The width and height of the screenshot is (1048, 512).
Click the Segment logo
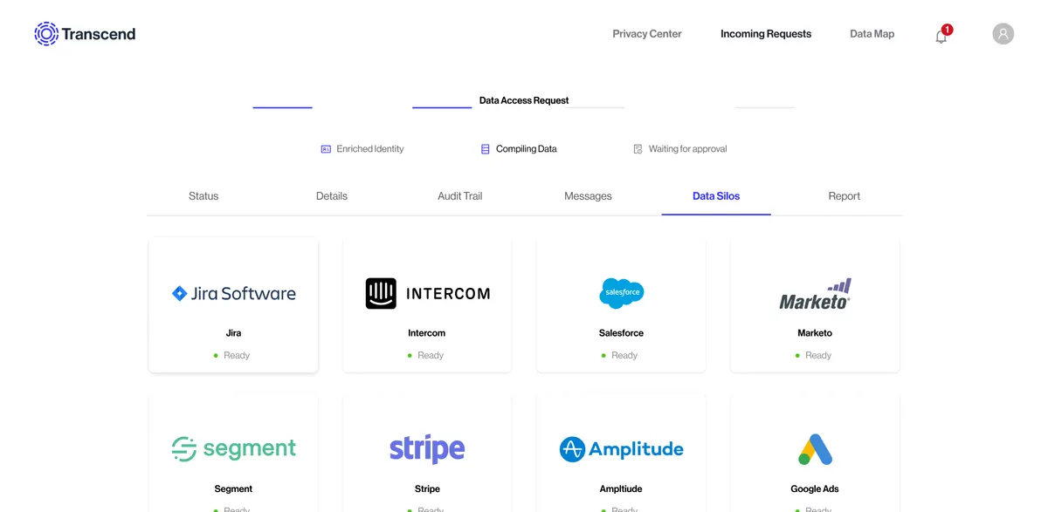[x=233, y=449]
